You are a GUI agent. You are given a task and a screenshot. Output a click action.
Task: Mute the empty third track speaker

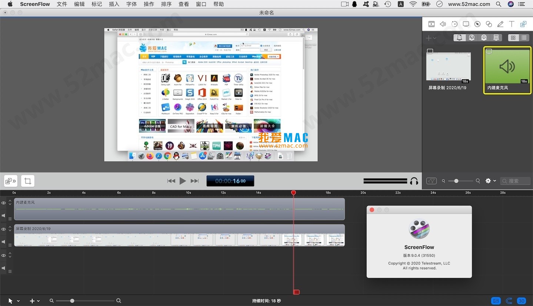click(x=4, y=268)
